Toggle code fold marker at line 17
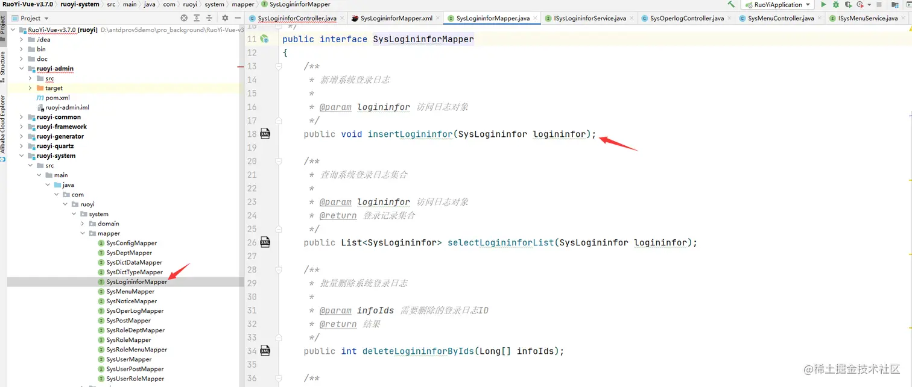Image resolution: width=912 pixels, height=387 pixels. click(x=279, y=121)
